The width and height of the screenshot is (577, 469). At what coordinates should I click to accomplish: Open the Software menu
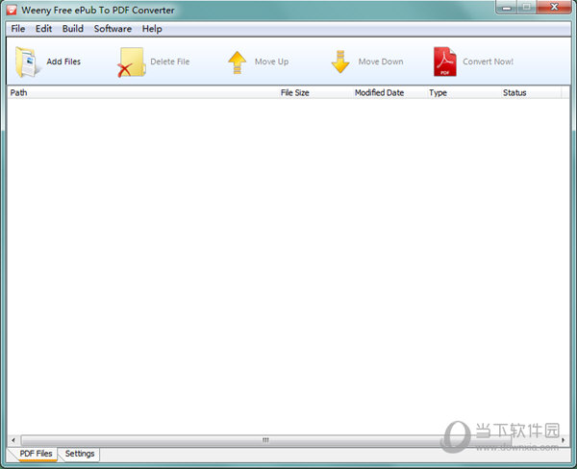[113, 29]
